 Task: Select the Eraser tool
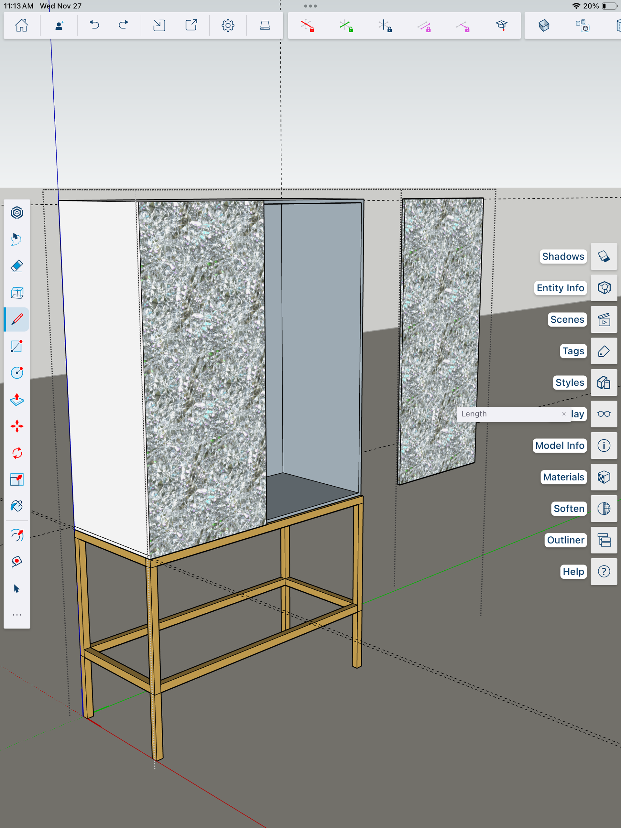[17, 266]
